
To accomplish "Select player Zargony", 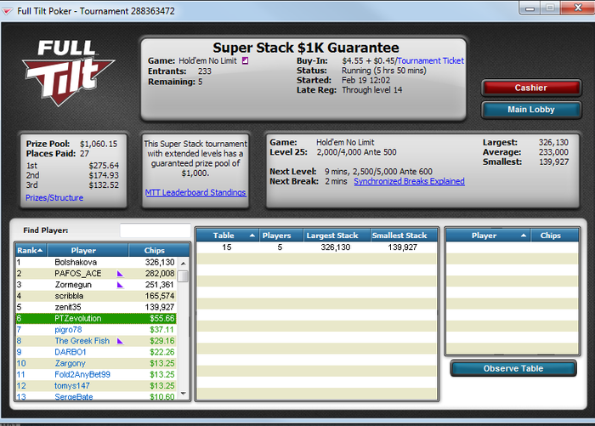I will coord(96,363).
